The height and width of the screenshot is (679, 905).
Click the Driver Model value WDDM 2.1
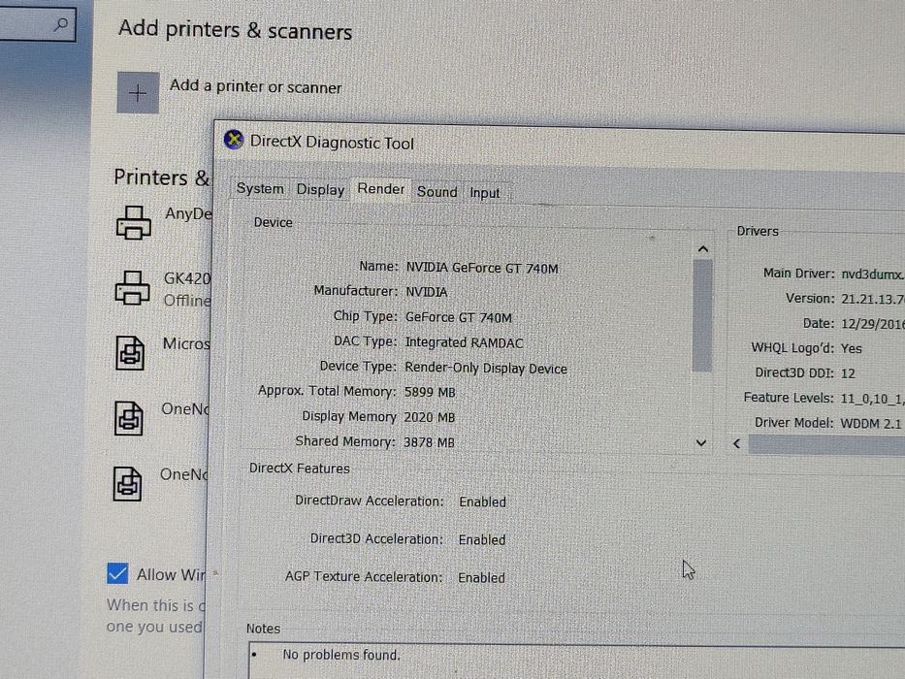[871, 423]
